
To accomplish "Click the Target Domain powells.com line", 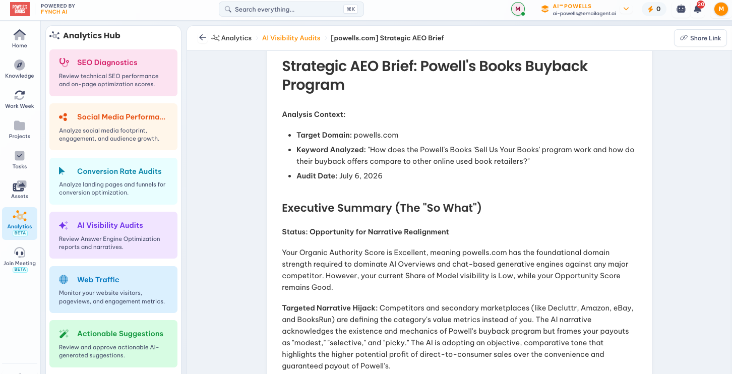I will coord(347,135).
